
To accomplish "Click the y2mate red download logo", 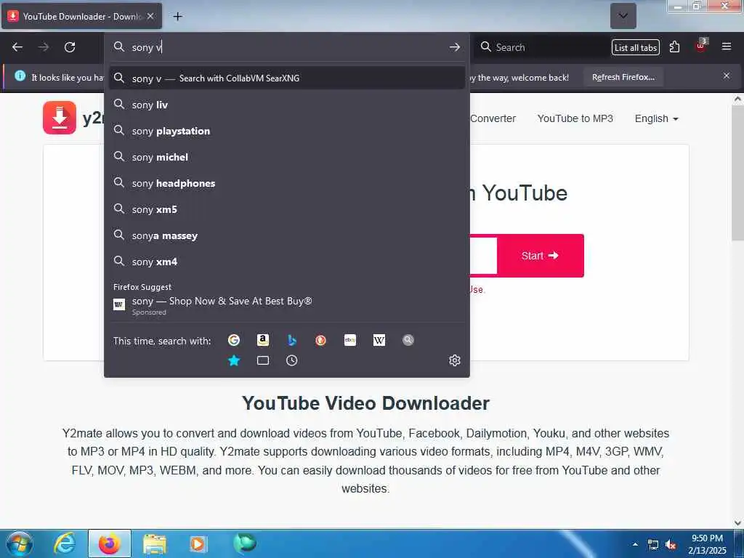I will 60,118.
